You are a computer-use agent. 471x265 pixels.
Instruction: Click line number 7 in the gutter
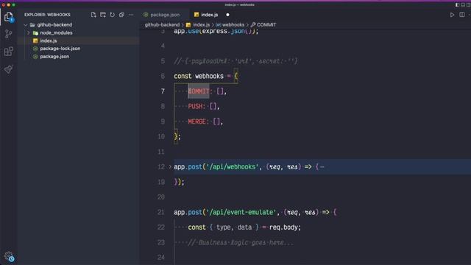163,91
